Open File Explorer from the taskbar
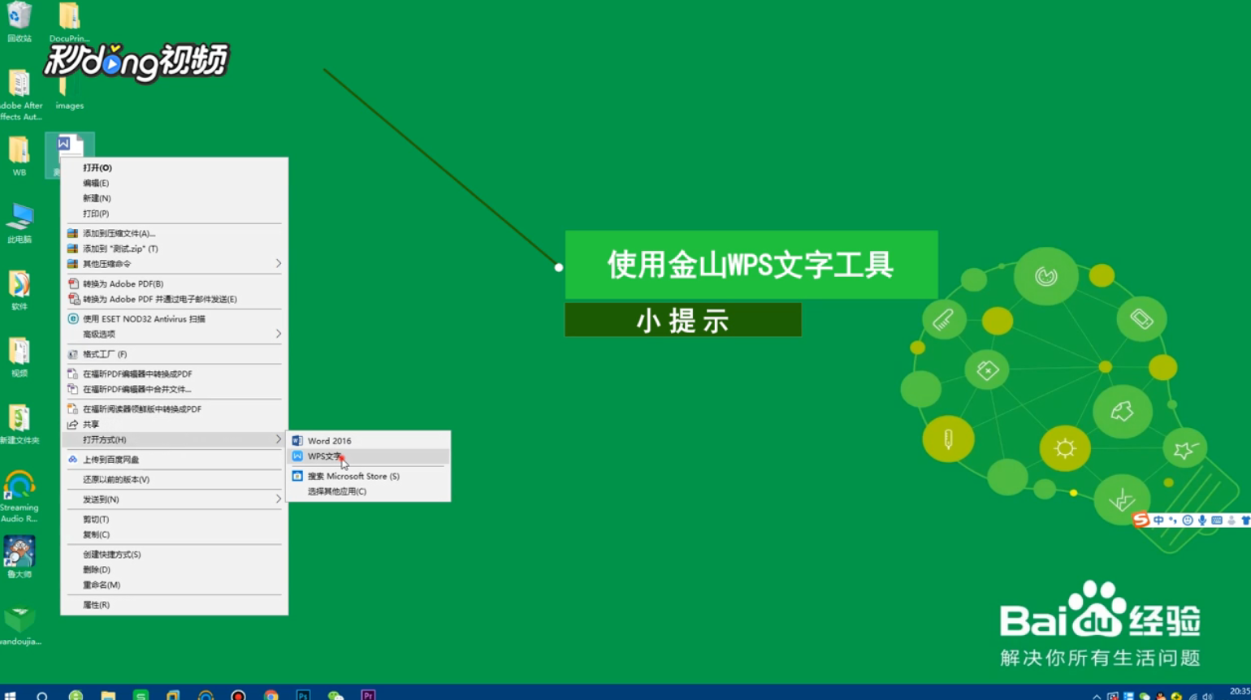Screen dimensions: 1251x700 [108, 695]
